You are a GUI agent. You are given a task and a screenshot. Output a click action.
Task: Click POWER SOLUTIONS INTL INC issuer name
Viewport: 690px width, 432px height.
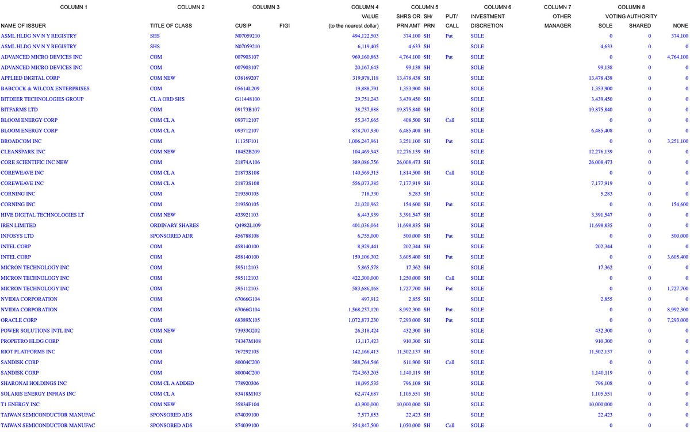click(x=37, y=330)
